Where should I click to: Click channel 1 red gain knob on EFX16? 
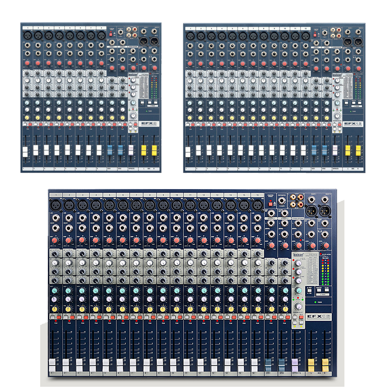(55, 240)
